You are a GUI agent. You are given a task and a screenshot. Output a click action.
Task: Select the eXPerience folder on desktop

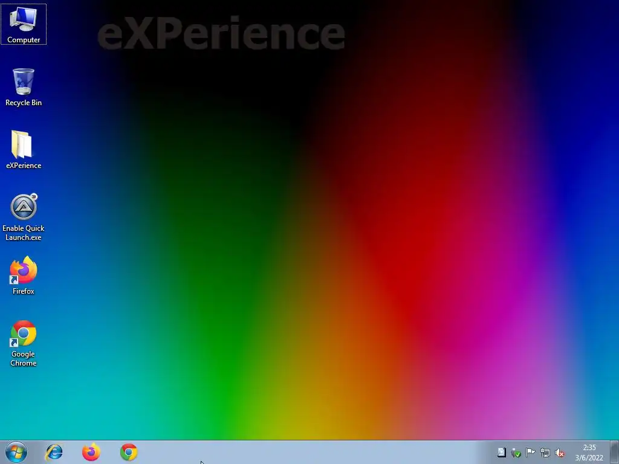coord(24,150)
